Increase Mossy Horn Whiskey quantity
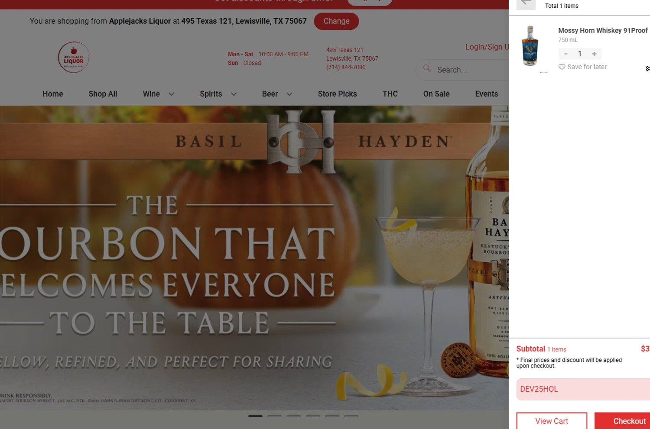The width and height of the screenshot is (650, 429). [594, 54]
